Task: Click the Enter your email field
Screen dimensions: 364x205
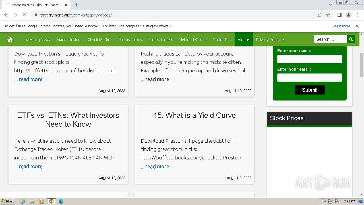Action: pos(309,77)
